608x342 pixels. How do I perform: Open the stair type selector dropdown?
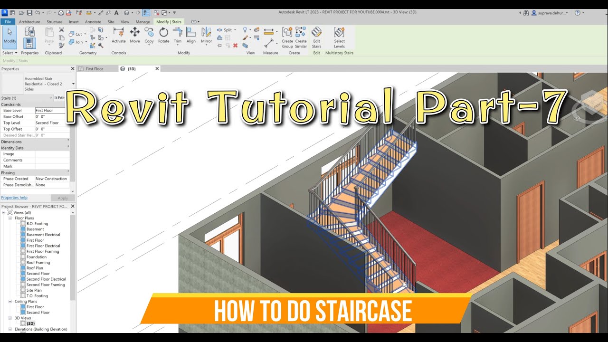73,84
